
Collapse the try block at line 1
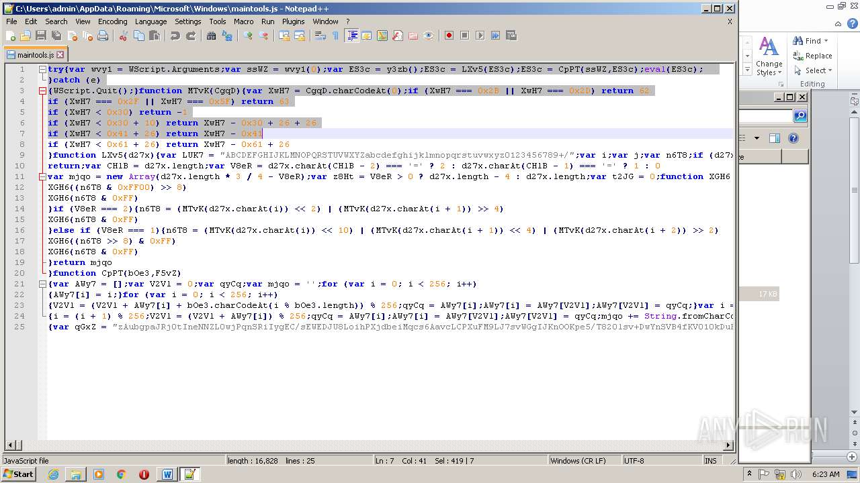point(42,69)
